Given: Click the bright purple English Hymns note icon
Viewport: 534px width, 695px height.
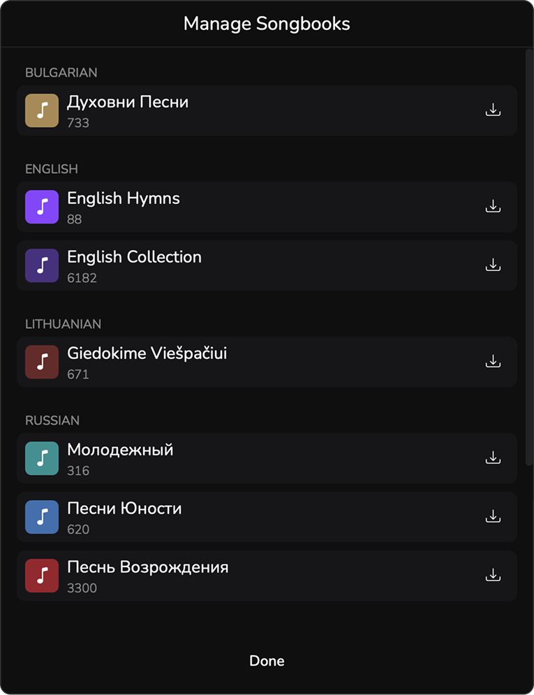Looking at the screenshot, I should 42,207.
